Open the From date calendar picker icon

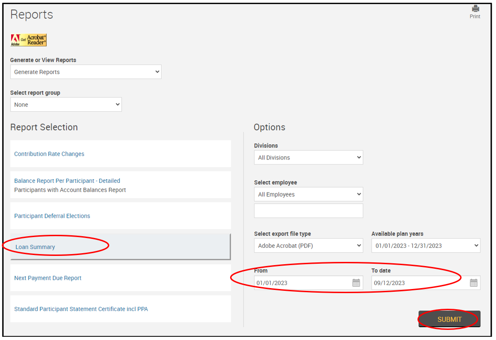356,283
